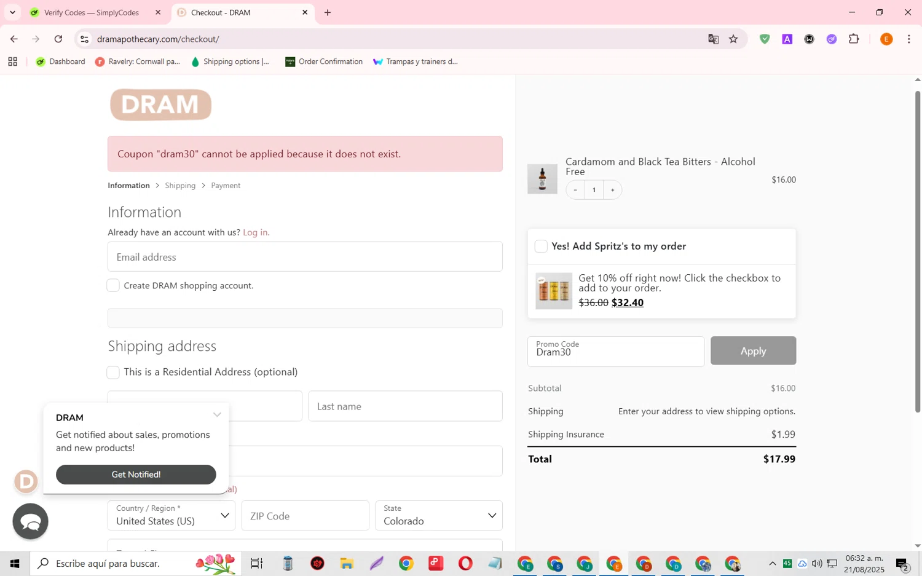Viewport: 922px width, 576px height.
Task: Open a new browser tab
Action: click(x=328, y=12)
